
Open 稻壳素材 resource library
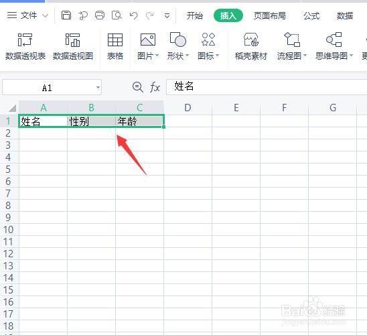point(251,46)
